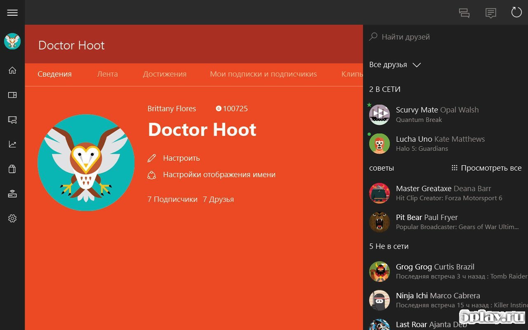528x330 pixels.
Task: Click the large Doctor Hoot owl avatar
Action: 86,163
